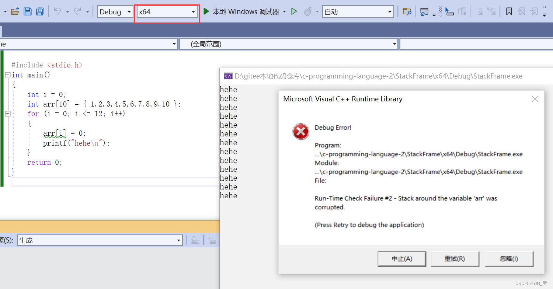
Task: Open the (全局范围) scope dropdown
Action: coord(289,44)
